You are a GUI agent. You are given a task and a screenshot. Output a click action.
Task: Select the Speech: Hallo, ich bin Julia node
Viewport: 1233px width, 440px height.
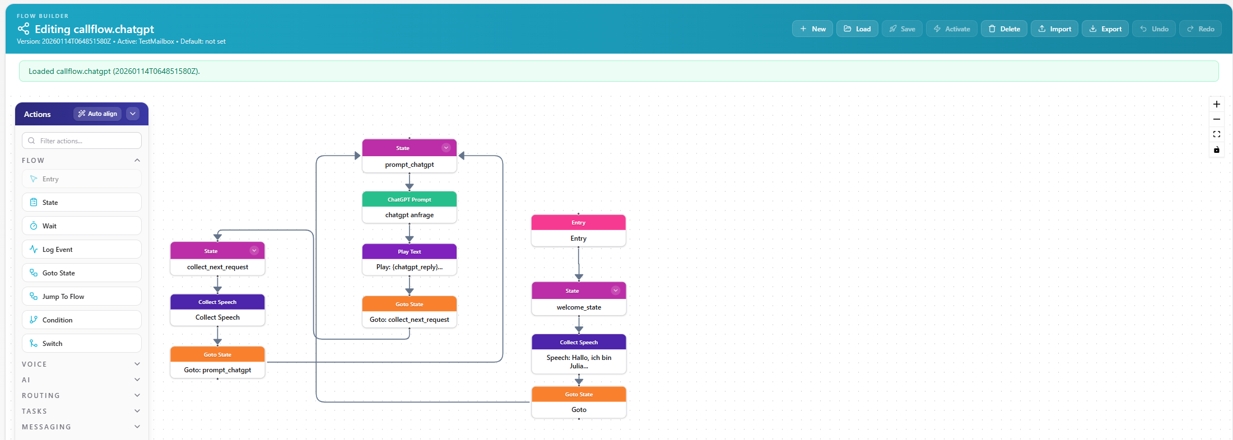(x=579, y=354)
